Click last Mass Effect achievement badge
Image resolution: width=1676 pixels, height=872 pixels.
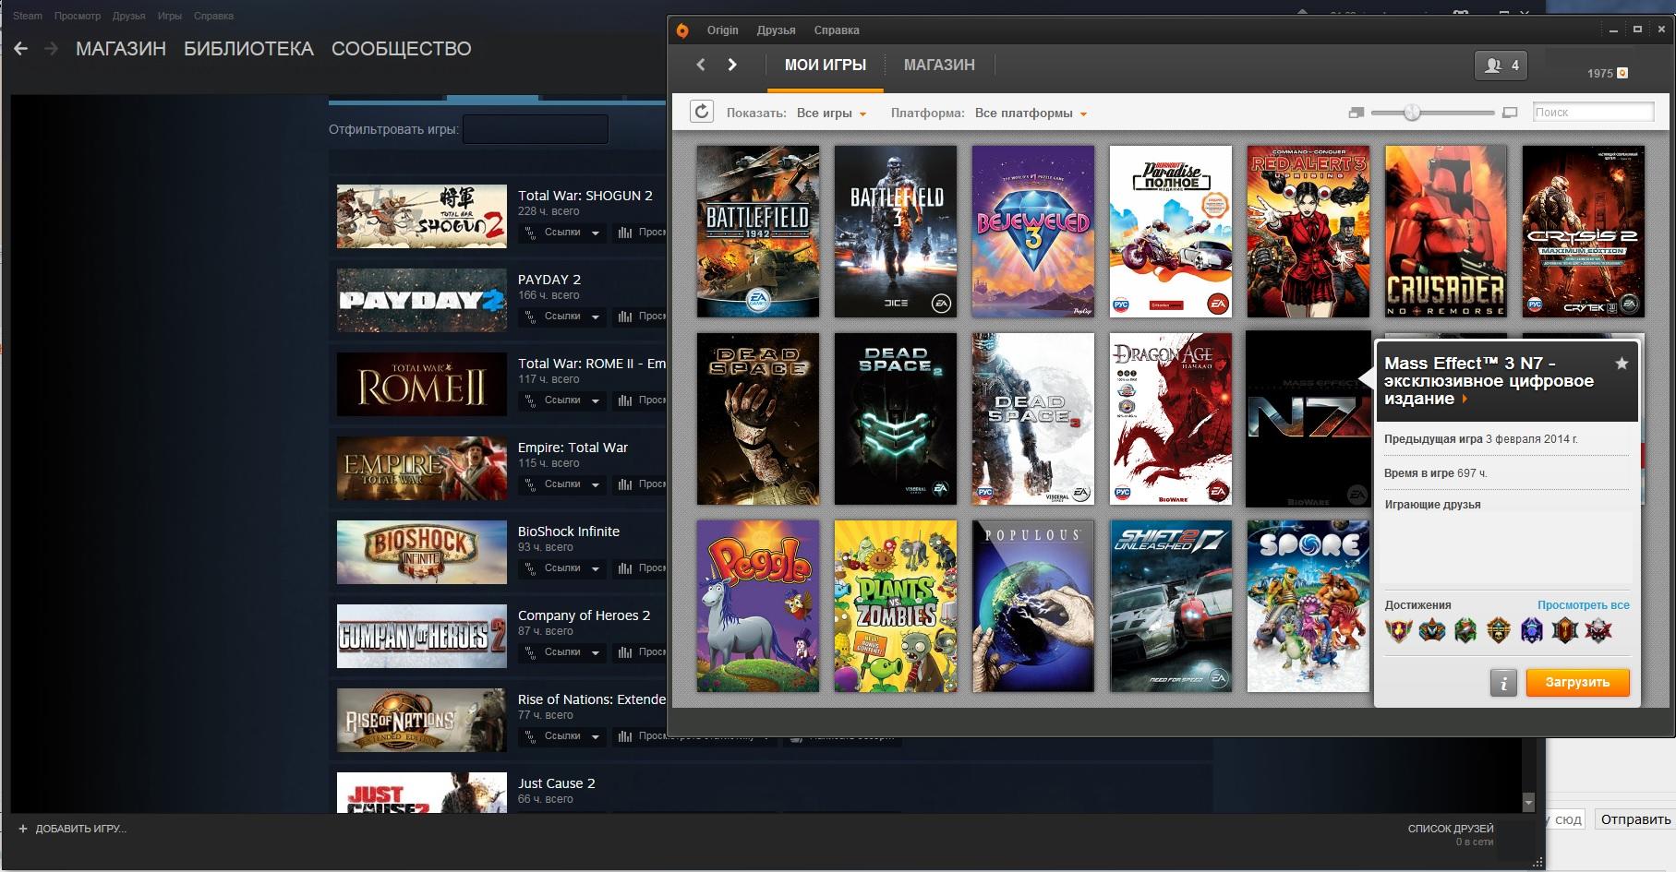pyautogui.click(x=1598, y=631)
